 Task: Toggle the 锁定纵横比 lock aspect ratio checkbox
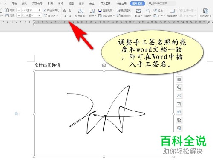coord(45,10)
